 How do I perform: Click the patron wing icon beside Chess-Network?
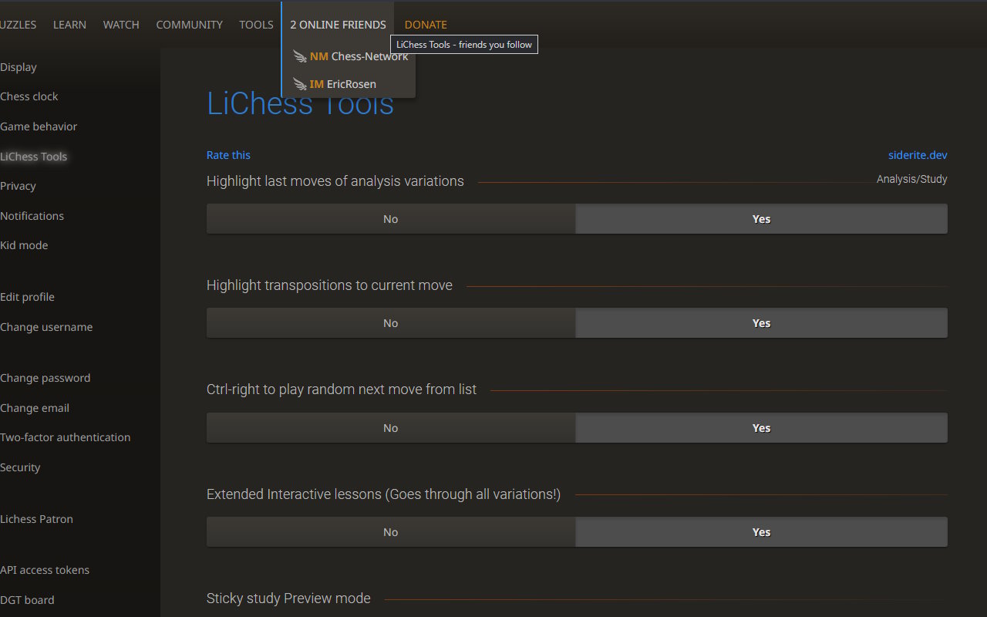tap(299, 56)
